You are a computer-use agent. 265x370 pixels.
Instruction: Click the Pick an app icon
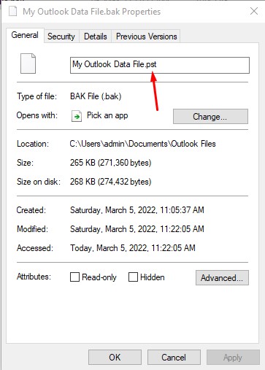tap(77, 116)
